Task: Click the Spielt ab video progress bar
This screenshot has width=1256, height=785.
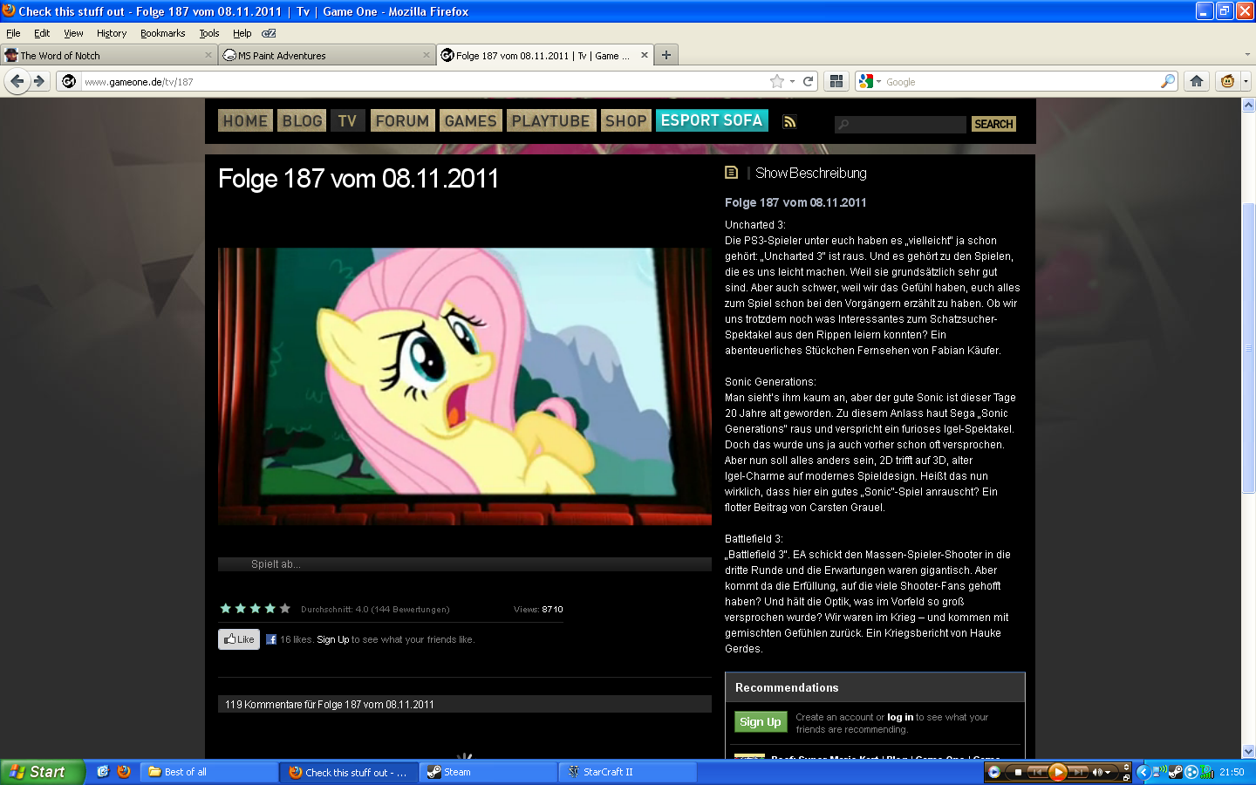Action: click(465, 564)
